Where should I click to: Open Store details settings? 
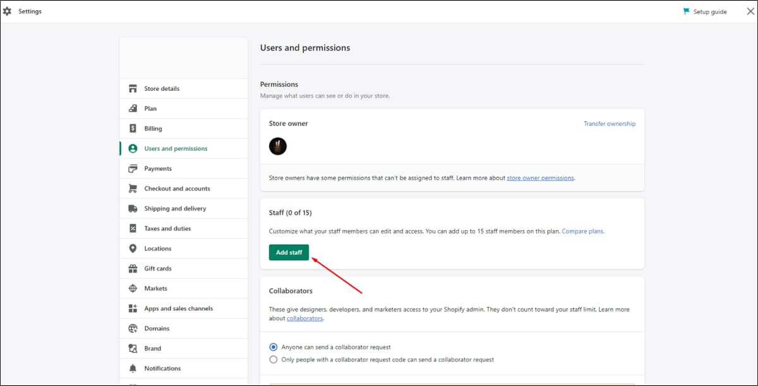tap(183, 88)
